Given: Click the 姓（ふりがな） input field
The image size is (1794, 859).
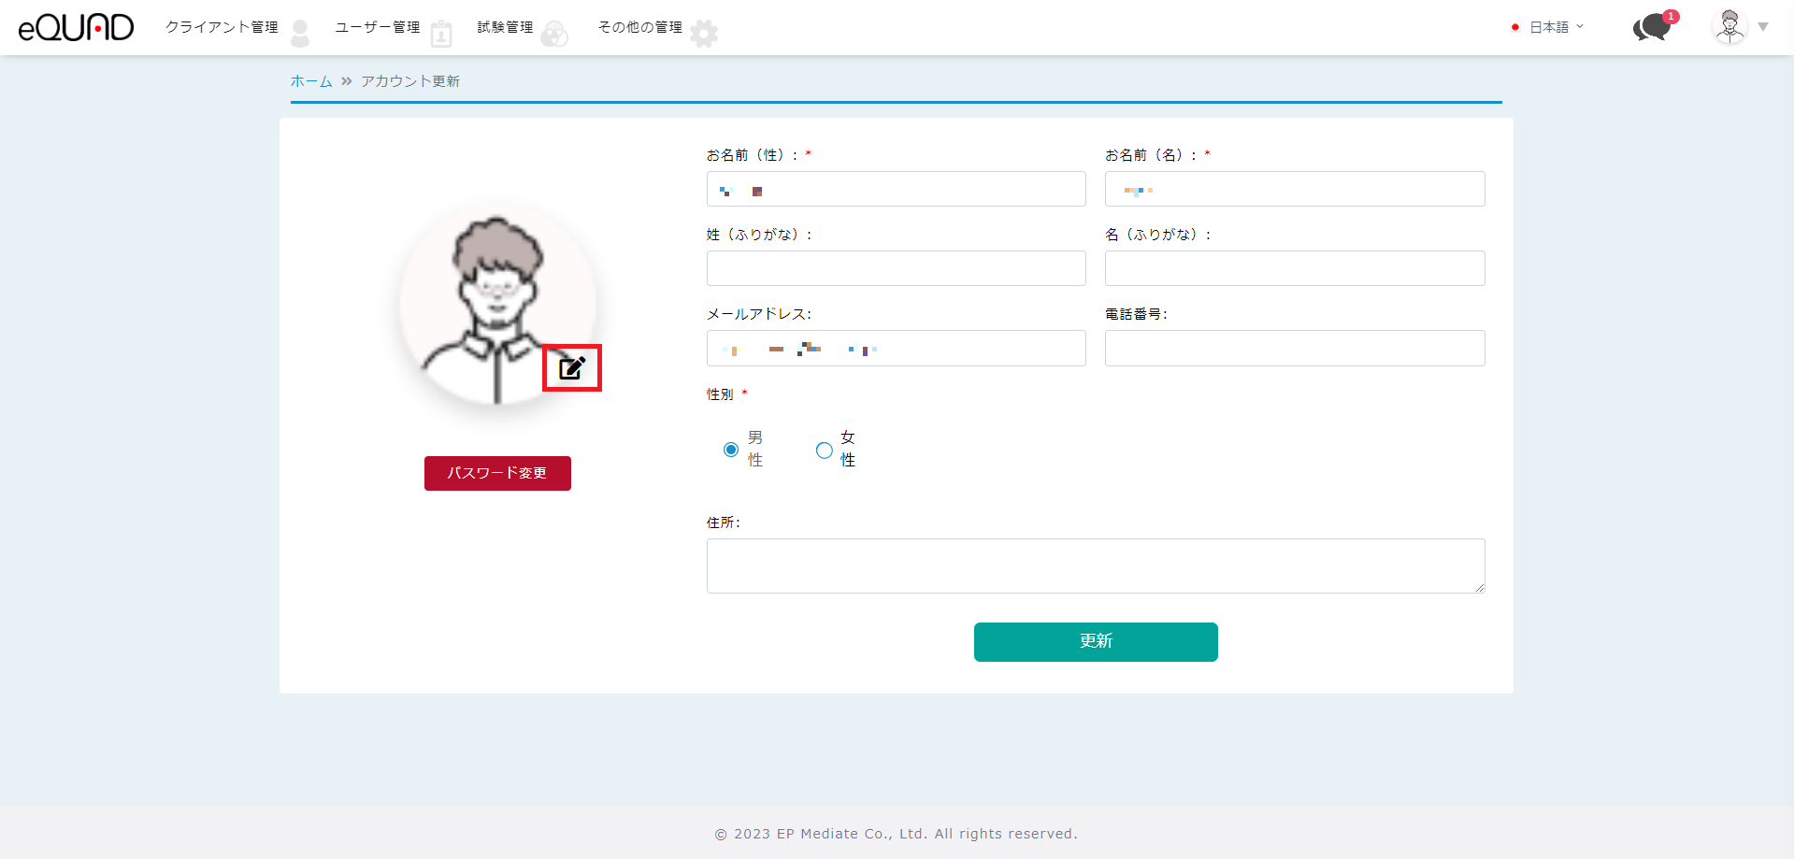Looking at the screenshot, I should pyautogui.click(x=896, y=268).
